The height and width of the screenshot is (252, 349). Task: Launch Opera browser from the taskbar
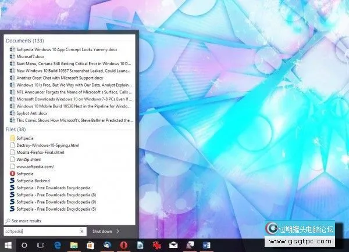pos(123,246)
